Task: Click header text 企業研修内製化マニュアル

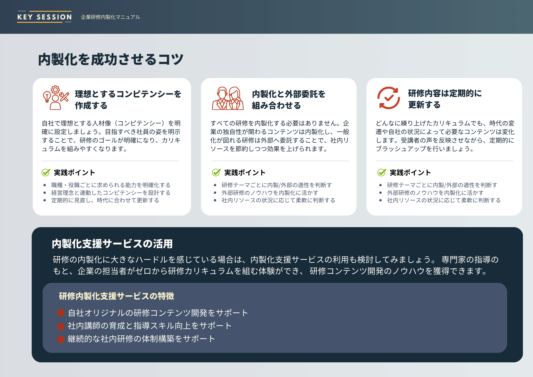Action: 110,17
